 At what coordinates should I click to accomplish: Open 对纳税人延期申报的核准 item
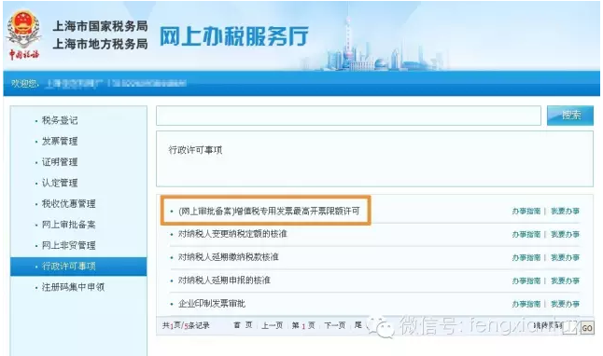pyautogui.click(x=224, y=281)
